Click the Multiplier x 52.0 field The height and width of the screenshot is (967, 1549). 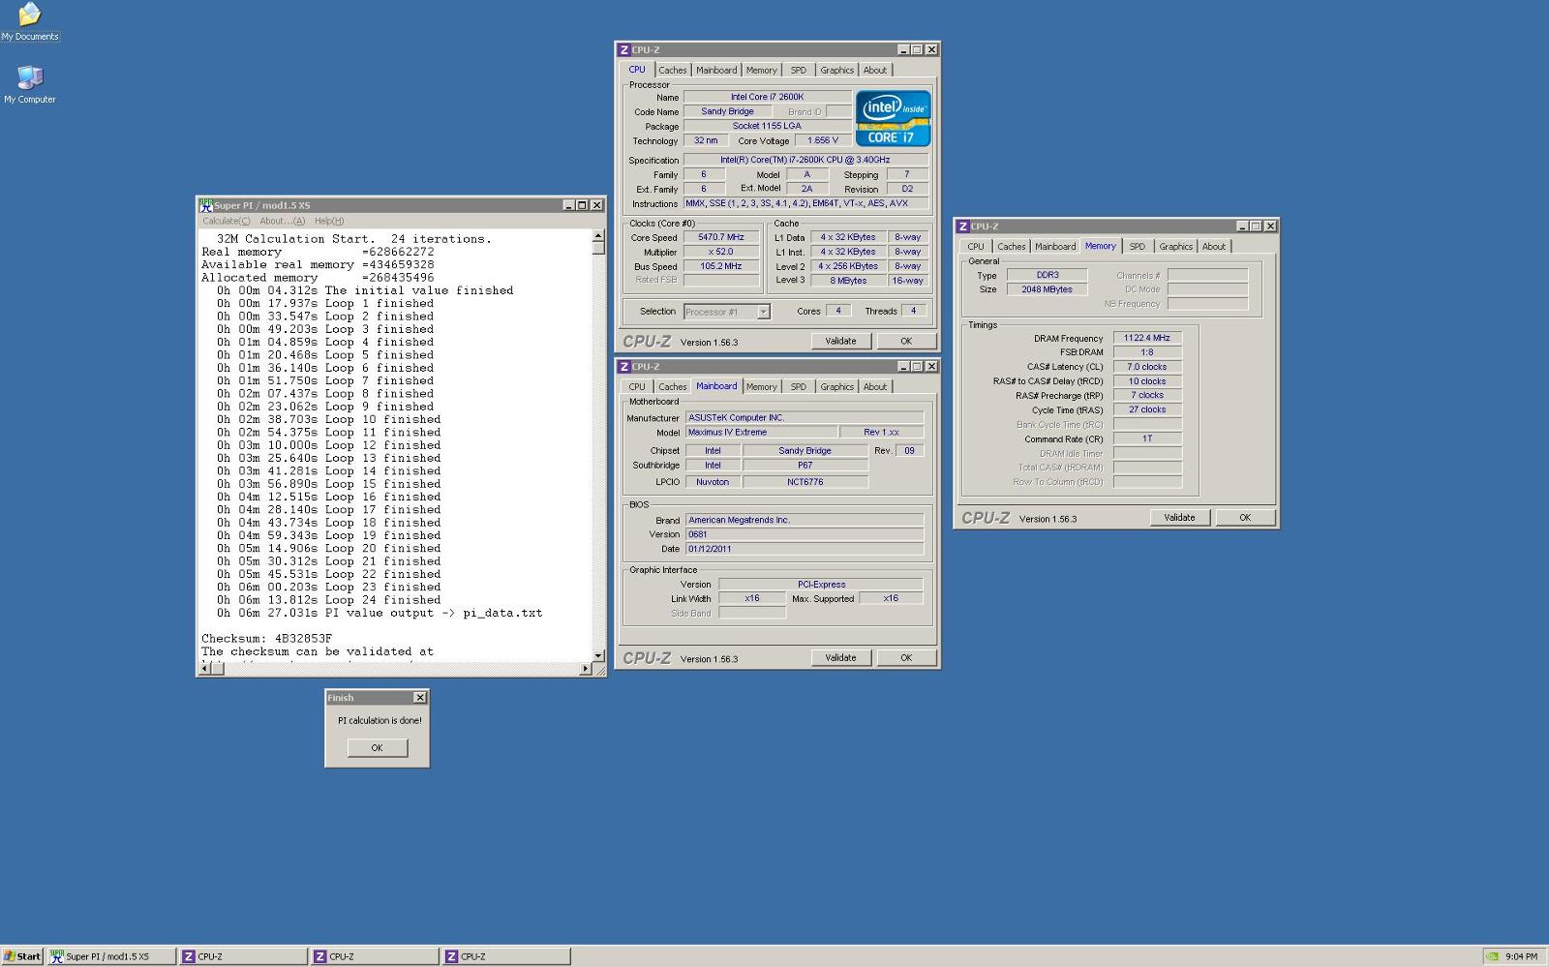pyautogui.click(x=721, y=252)
